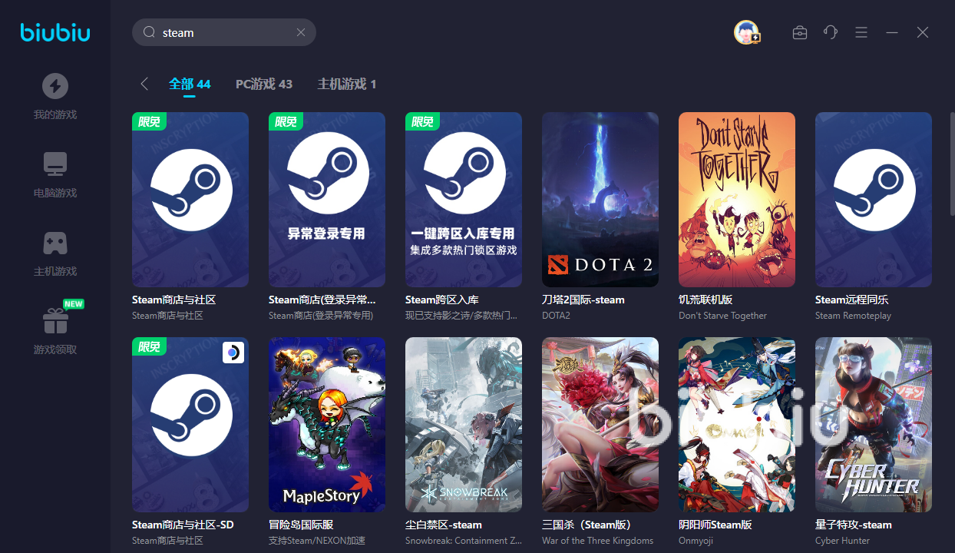Clear the steam search text

tap(301, 32)
